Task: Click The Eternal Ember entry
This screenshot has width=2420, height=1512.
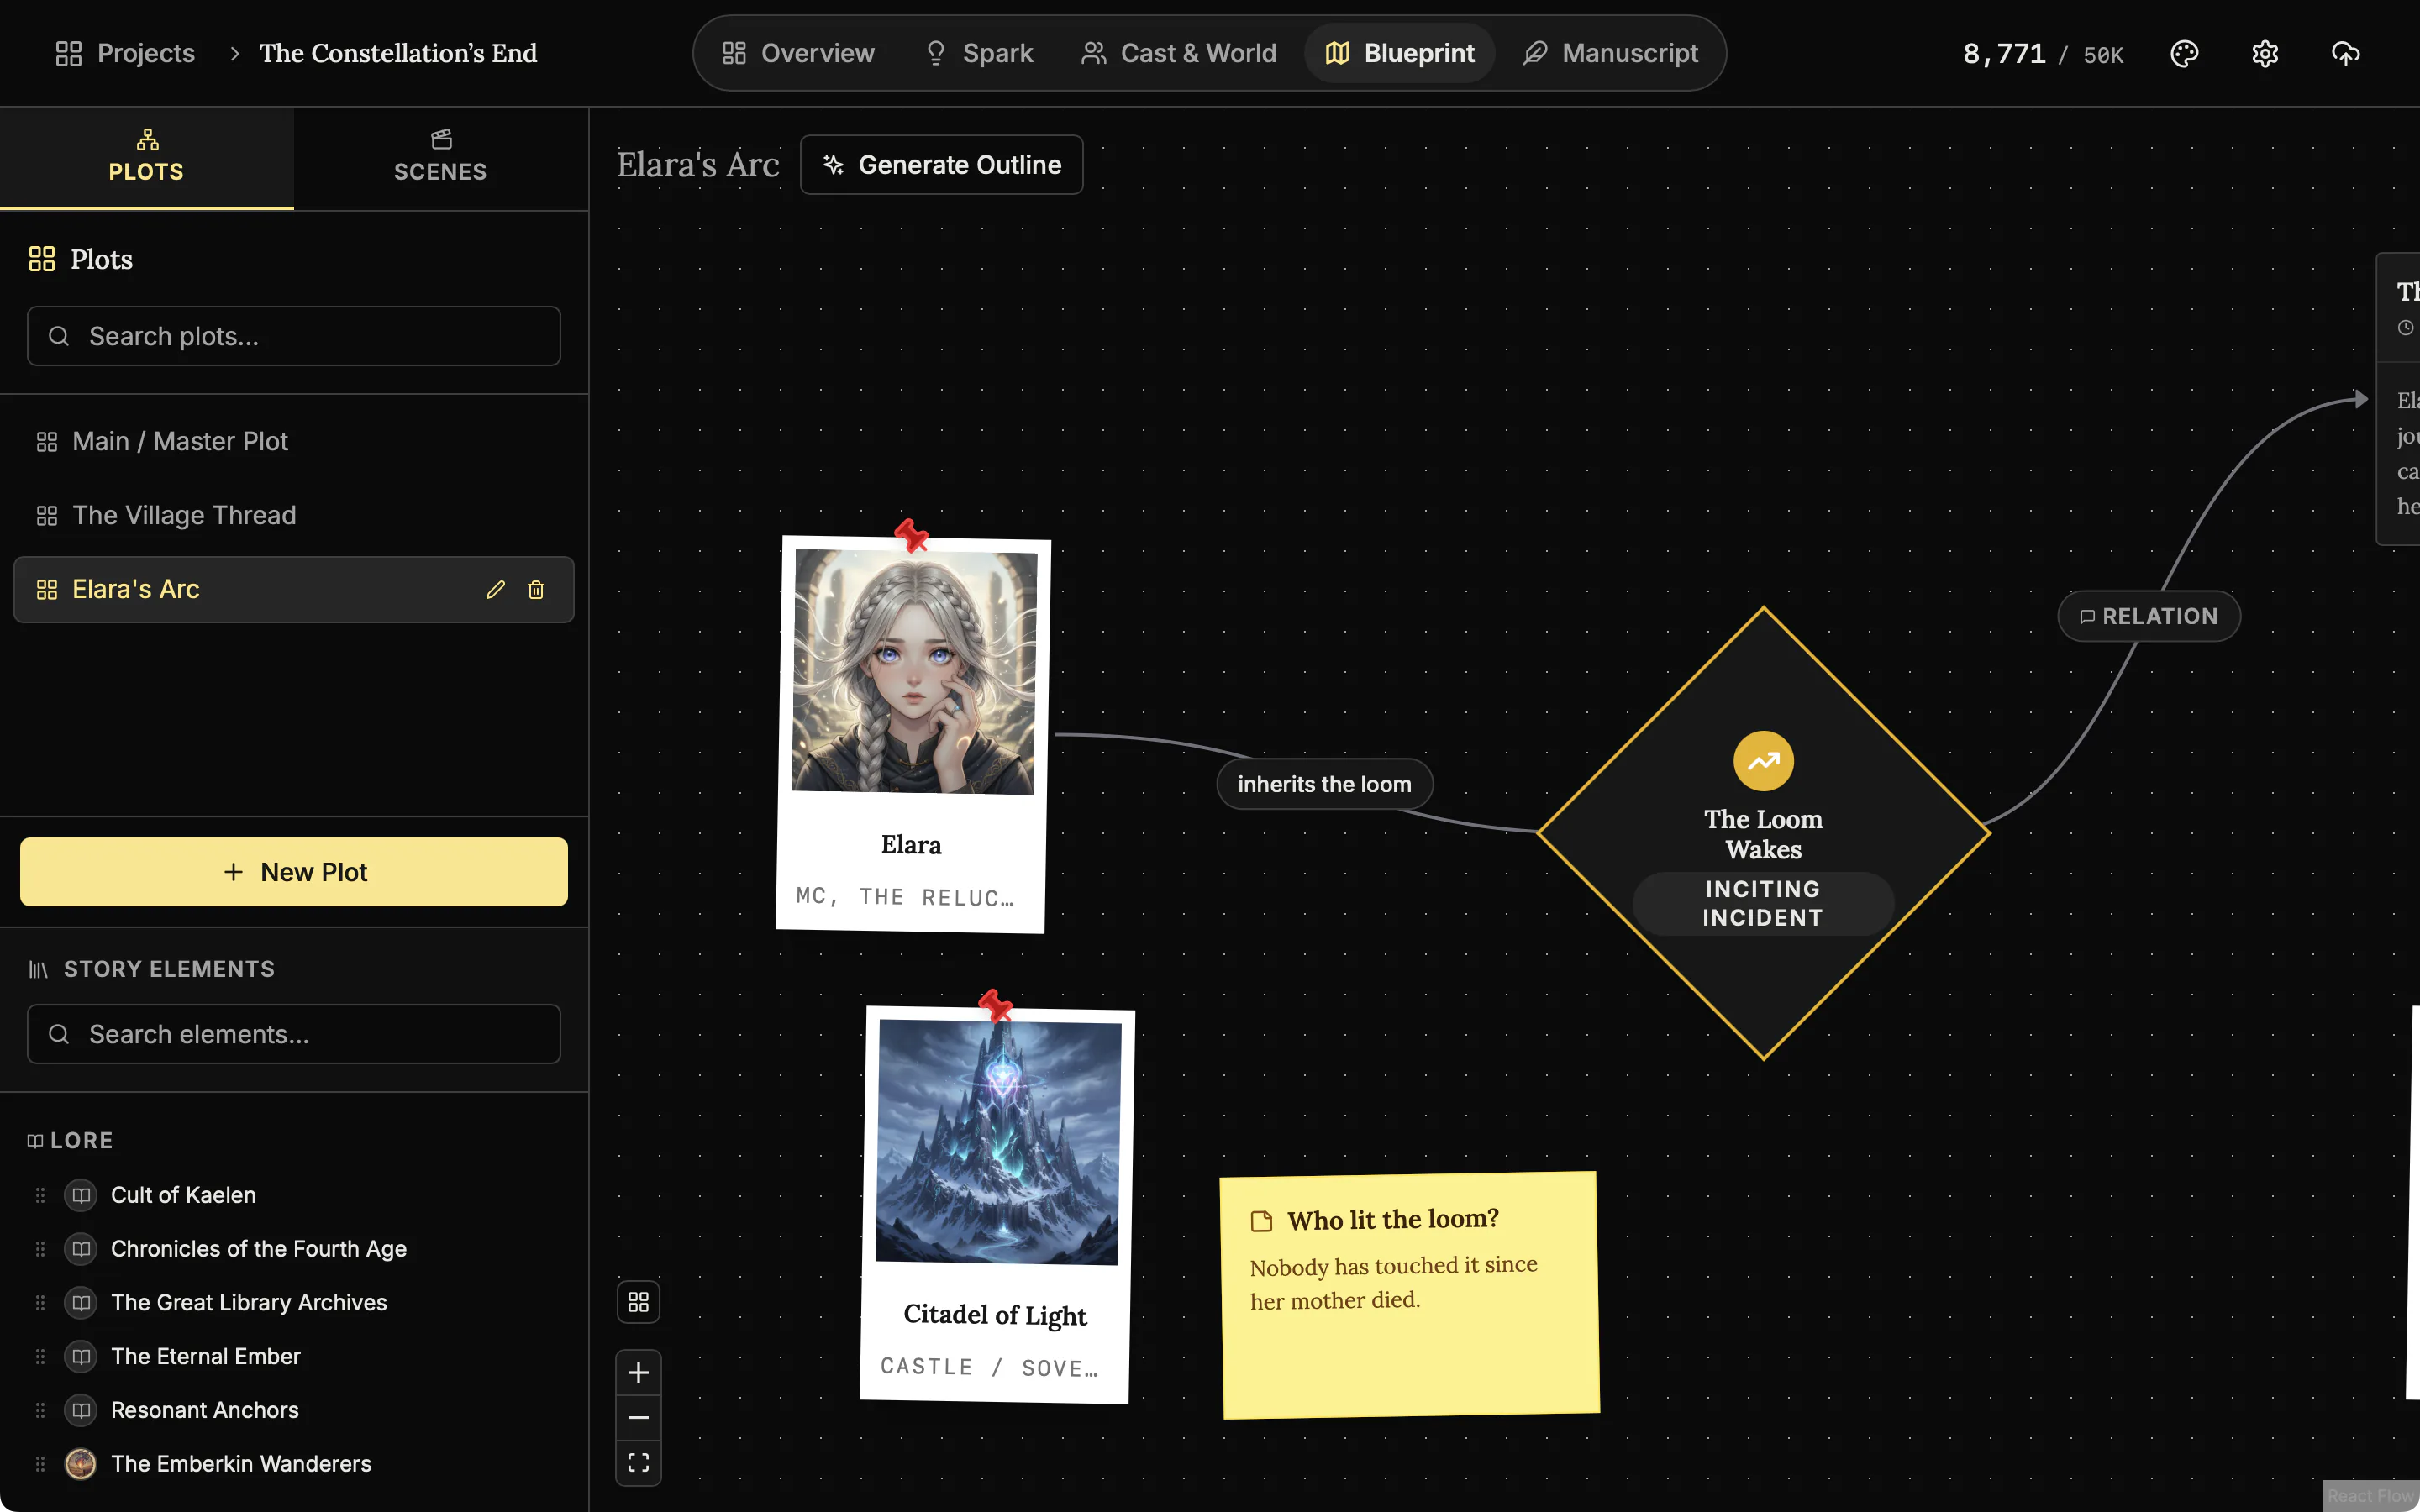Action: click(205, 1356)
